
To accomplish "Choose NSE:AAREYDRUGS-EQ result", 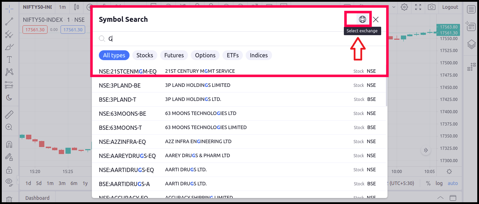I will 239,156.
